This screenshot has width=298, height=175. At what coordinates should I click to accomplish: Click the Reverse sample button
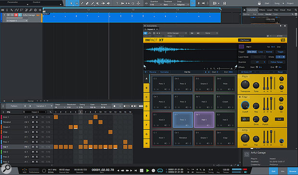pos(153,72)
